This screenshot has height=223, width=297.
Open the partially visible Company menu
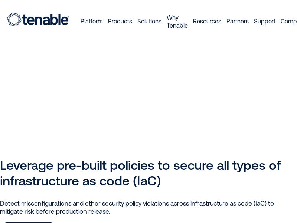(x=289, y=21)
